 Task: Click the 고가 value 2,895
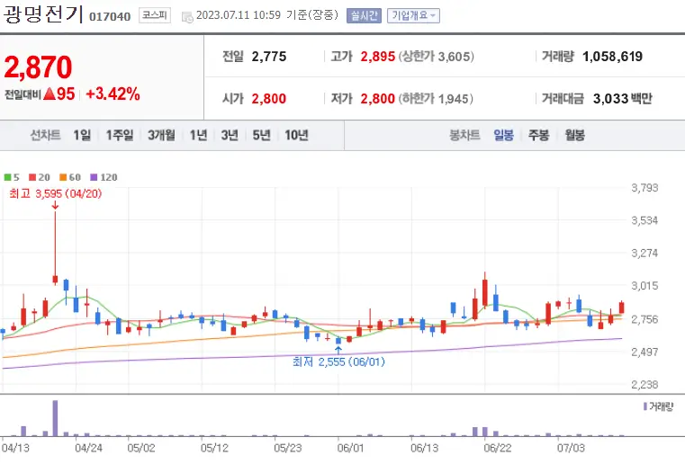(x=377, y=57)
